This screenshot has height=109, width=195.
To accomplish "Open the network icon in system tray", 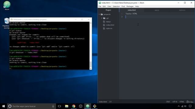I will click(x=182, y=106).
